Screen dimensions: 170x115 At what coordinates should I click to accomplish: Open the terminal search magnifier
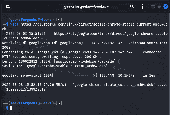[132, 6]
